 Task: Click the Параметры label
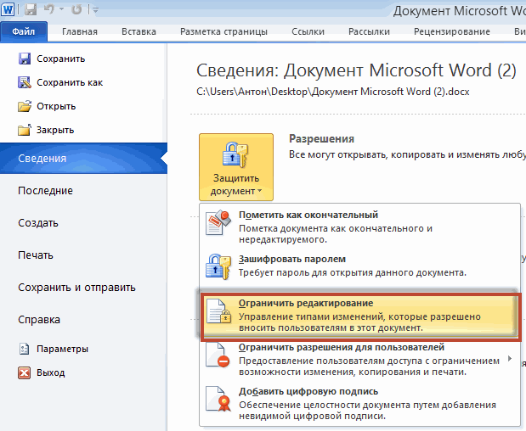click(62, 349)
